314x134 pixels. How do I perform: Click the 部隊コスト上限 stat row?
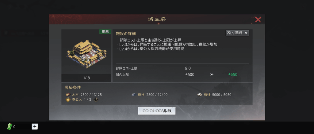click(182, 68)
